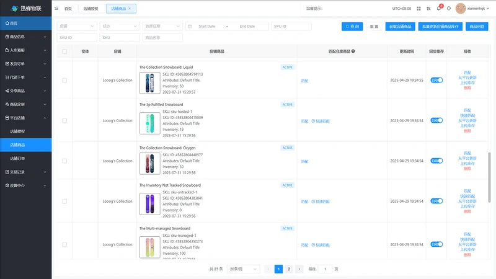Open the 店铺 filter dropdown
This screenshot has width=496, height=279.
pos(77,26)
